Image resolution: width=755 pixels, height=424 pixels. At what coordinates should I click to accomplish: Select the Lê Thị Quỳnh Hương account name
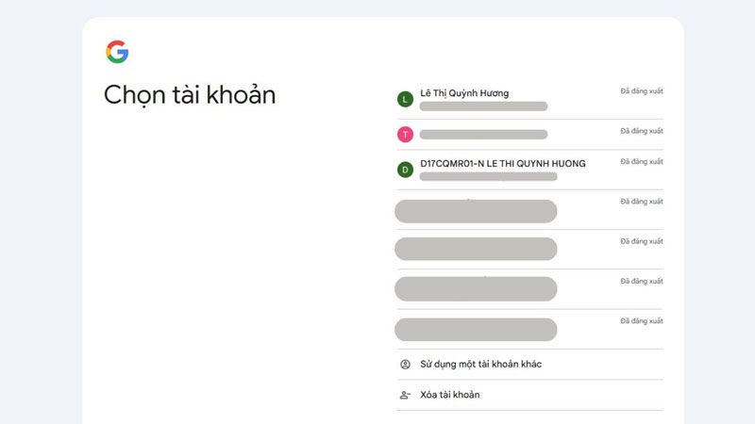pos(464,93)
